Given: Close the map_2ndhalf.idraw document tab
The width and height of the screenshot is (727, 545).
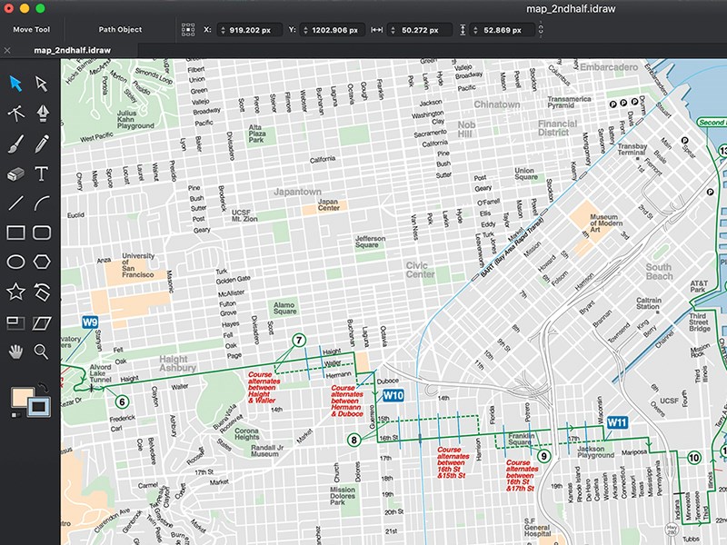Looking at the screenshot, I should pyautogui.click(x=7, y=50).
